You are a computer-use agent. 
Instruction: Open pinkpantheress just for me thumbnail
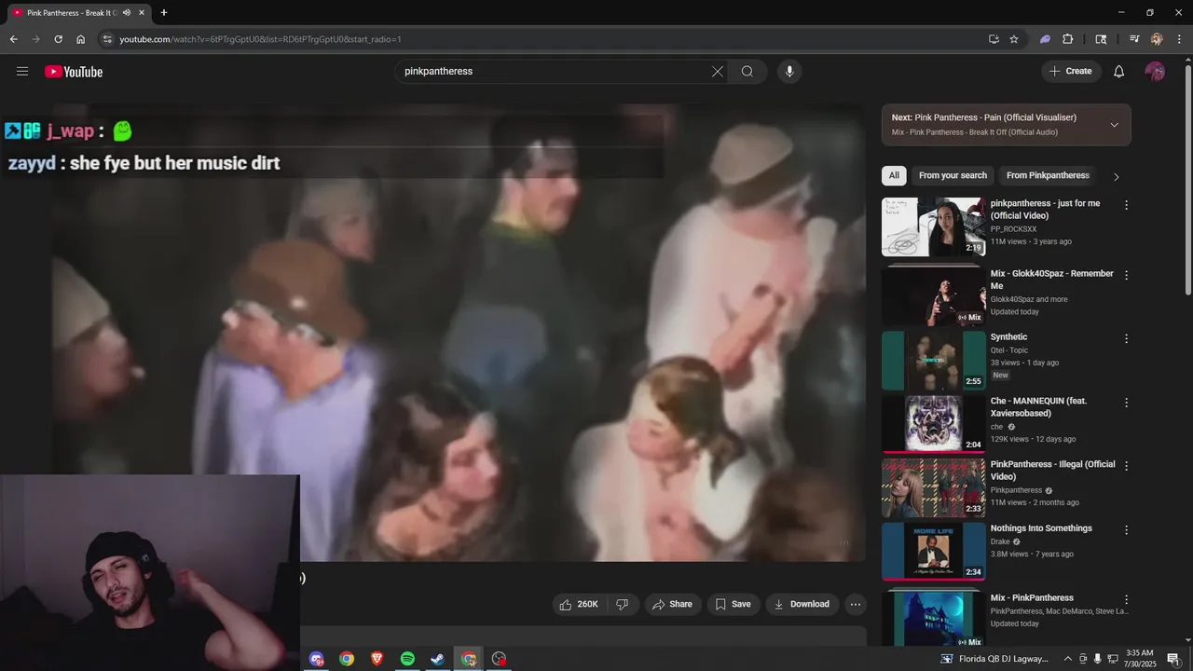[933, 226]
